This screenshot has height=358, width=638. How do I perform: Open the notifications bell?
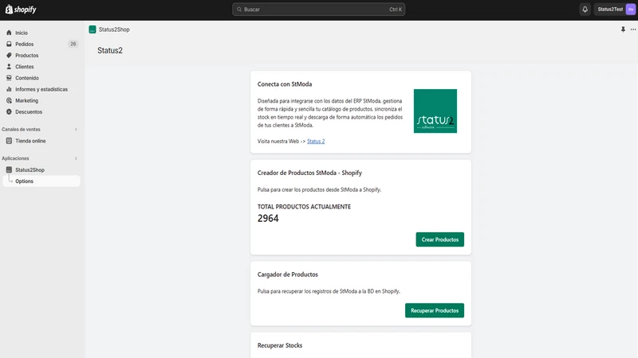pyautogui.click(x=585, y=10)
